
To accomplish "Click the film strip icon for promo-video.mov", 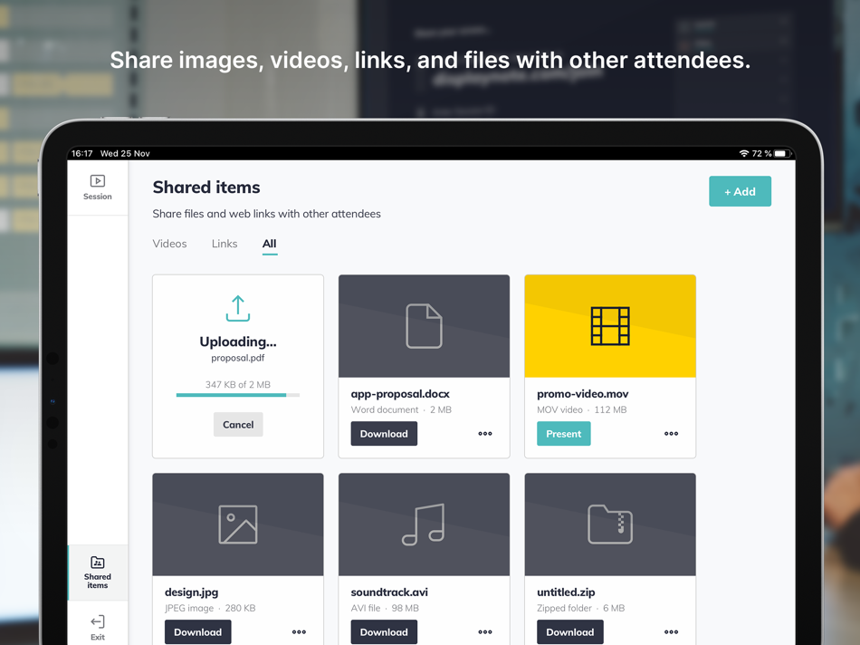I will [x=610, y=326].
